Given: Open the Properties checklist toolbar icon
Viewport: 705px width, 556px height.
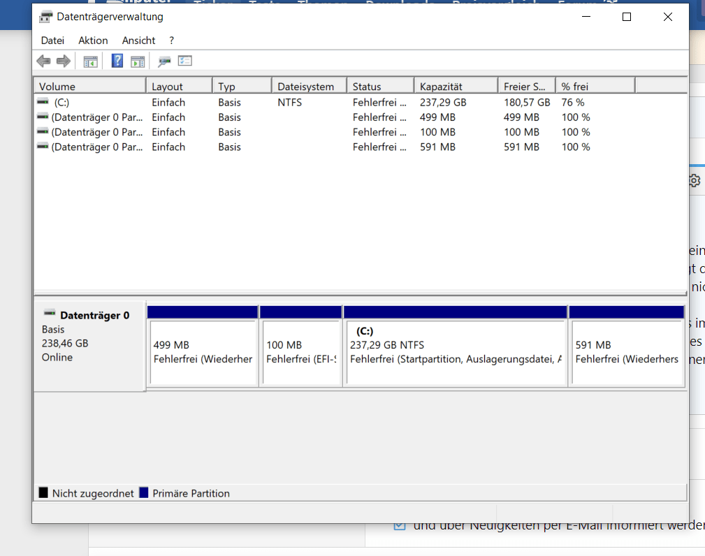Looking at the screenshot, I should pos(184,61).
